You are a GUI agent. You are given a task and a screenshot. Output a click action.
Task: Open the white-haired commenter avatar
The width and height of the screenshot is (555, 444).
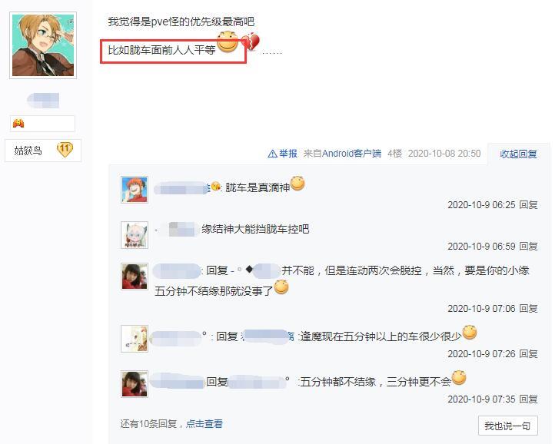tap(135, 235)
